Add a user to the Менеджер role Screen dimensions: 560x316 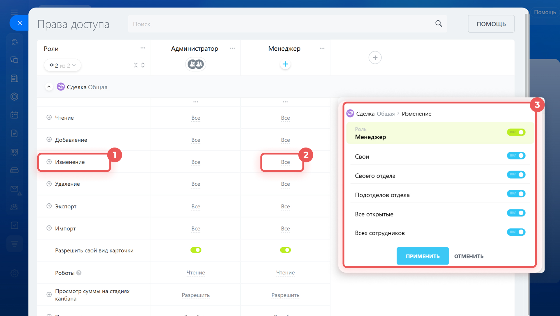[285, 64]
